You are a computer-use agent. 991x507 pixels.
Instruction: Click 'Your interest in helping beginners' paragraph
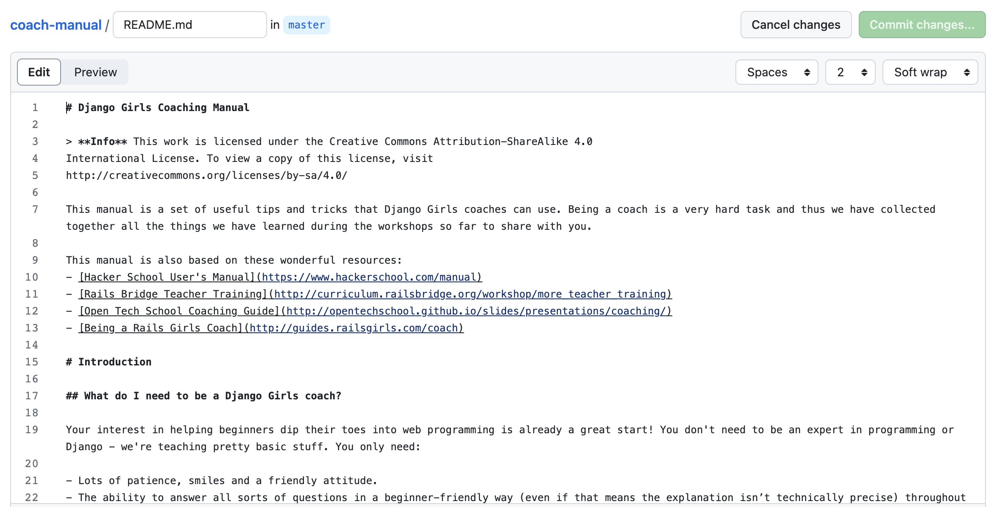[x=510, y=438]
